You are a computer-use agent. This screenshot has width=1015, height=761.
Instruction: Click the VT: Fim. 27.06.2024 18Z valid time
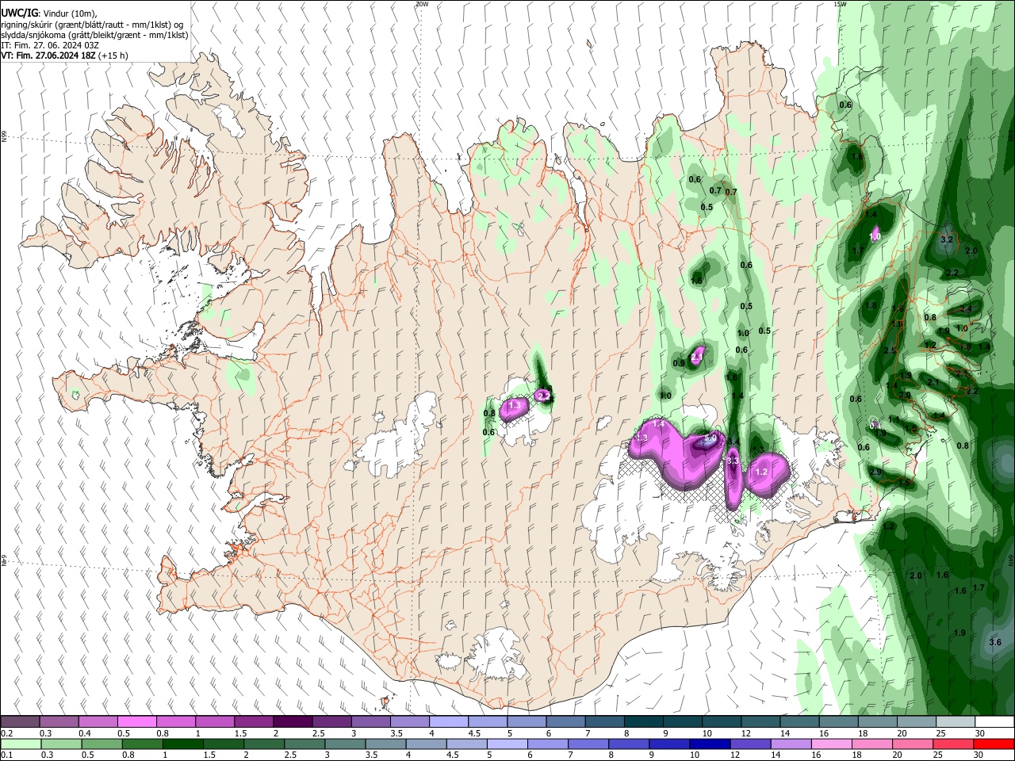pyautogui.click(x=48, y=55)
